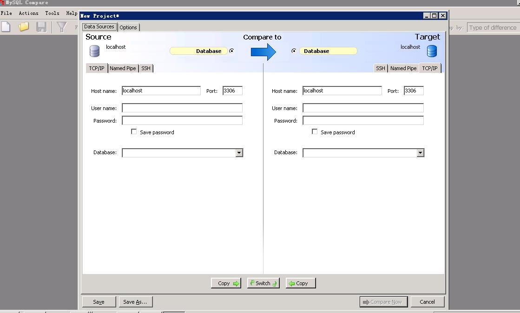The width and height of the screenshot is (520, 313).
Task: Click the Target Port field
Action: (x=414, y=91)
